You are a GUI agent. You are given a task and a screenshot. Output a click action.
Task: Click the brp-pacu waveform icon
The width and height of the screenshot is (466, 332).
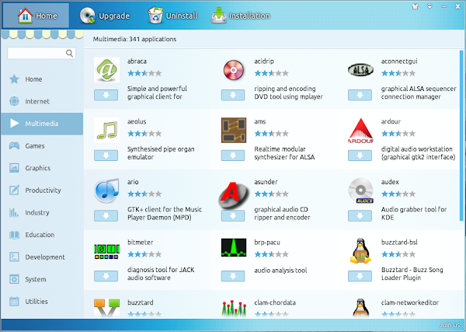pos(234,247)
